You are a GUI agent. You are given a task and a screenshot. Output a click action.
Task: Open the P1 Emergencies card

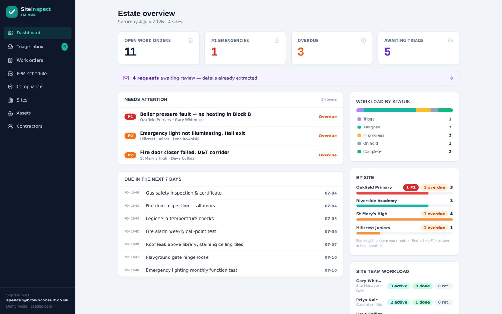tap(245, 48)
